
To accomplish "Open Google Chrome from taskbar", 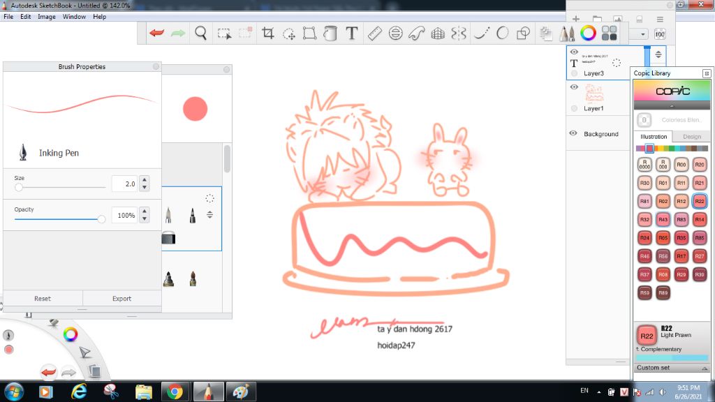I will pos(175,392).
